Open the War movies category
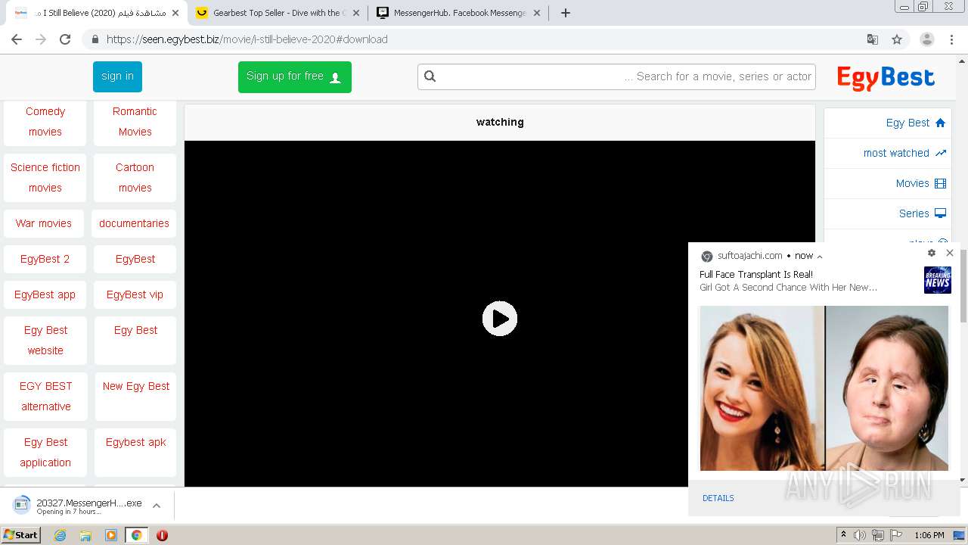Screen dimensions: 968x545 tap(44, 223)
